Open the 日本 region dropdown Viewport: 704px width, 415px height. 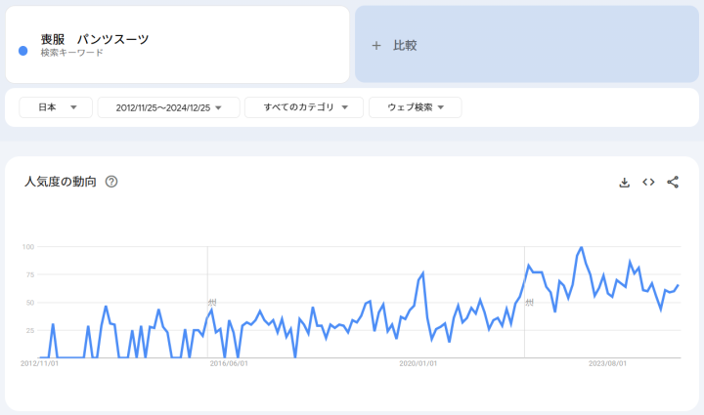pos(57,107)
